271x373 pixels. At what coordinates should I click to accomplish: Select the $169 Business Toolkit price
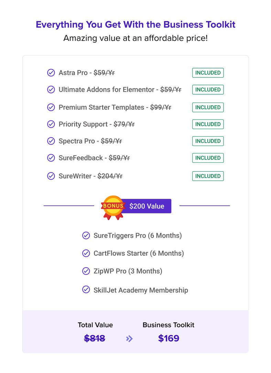(169, 338)
